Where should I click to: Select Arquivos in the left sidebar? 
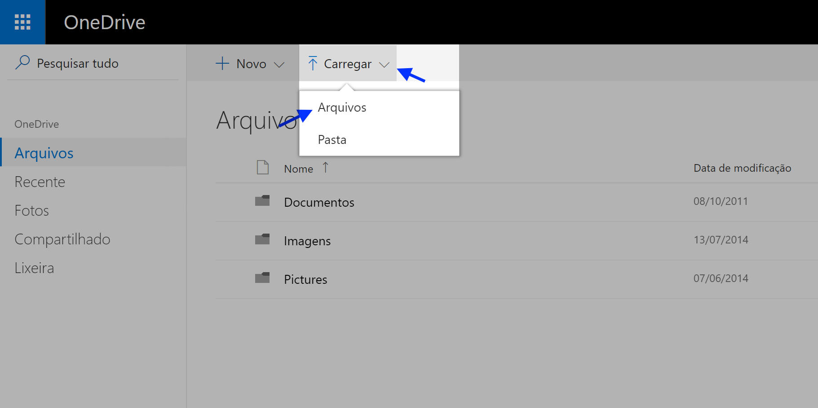tap(93, 153)
